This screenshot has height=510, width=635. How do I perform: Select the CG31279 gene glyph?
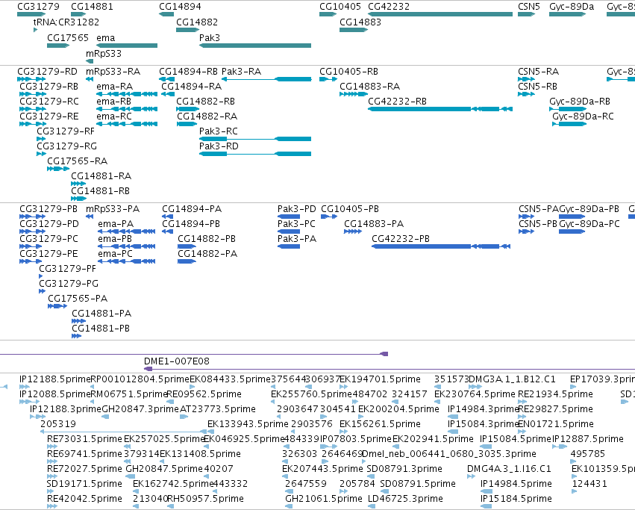[31, 14]
